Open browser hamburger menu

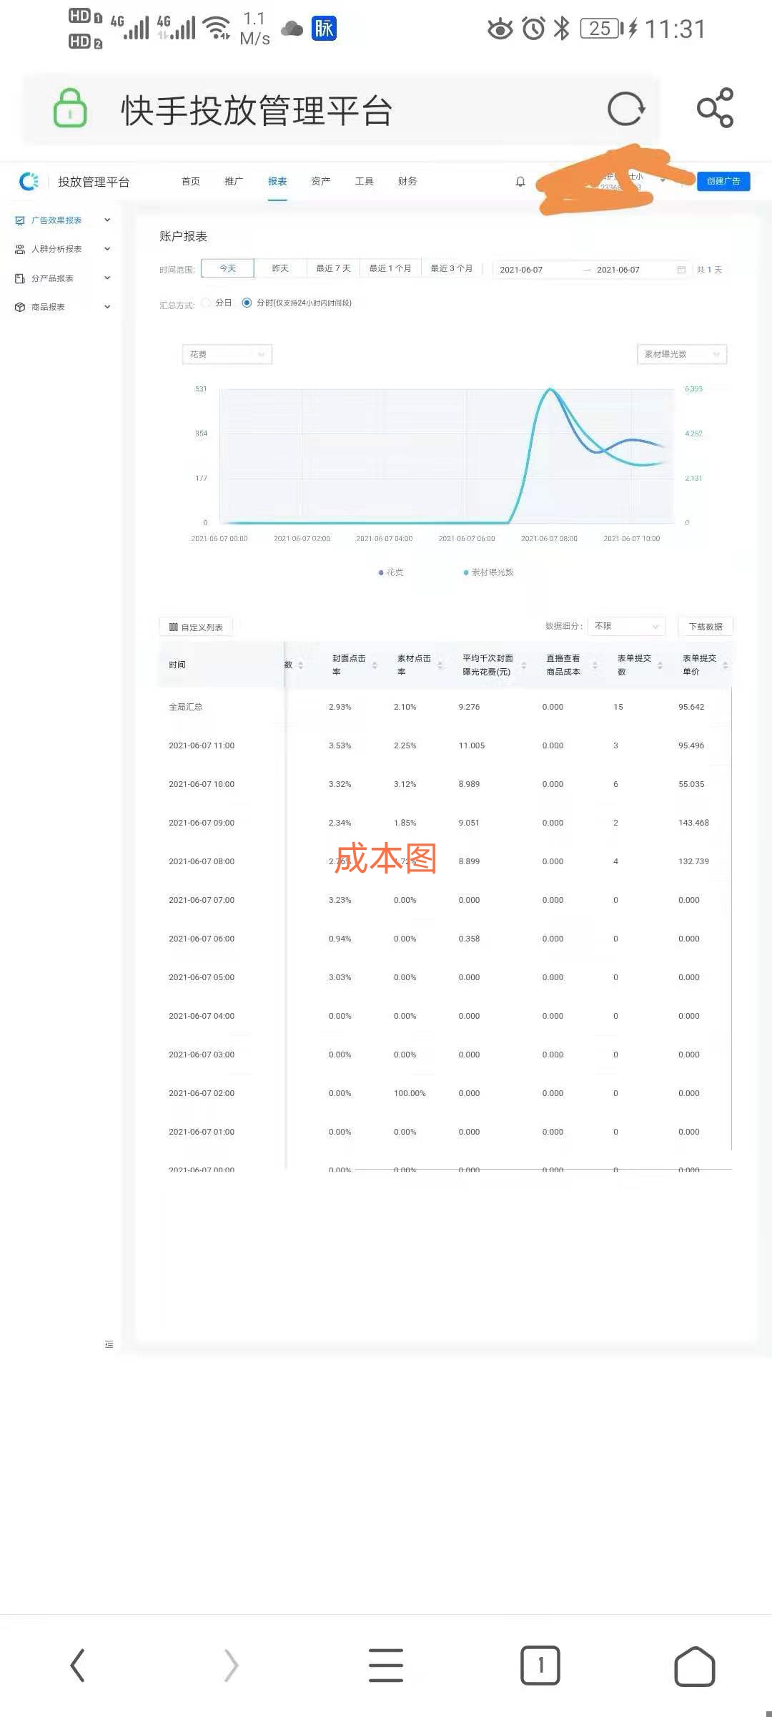coord(386,1665)
